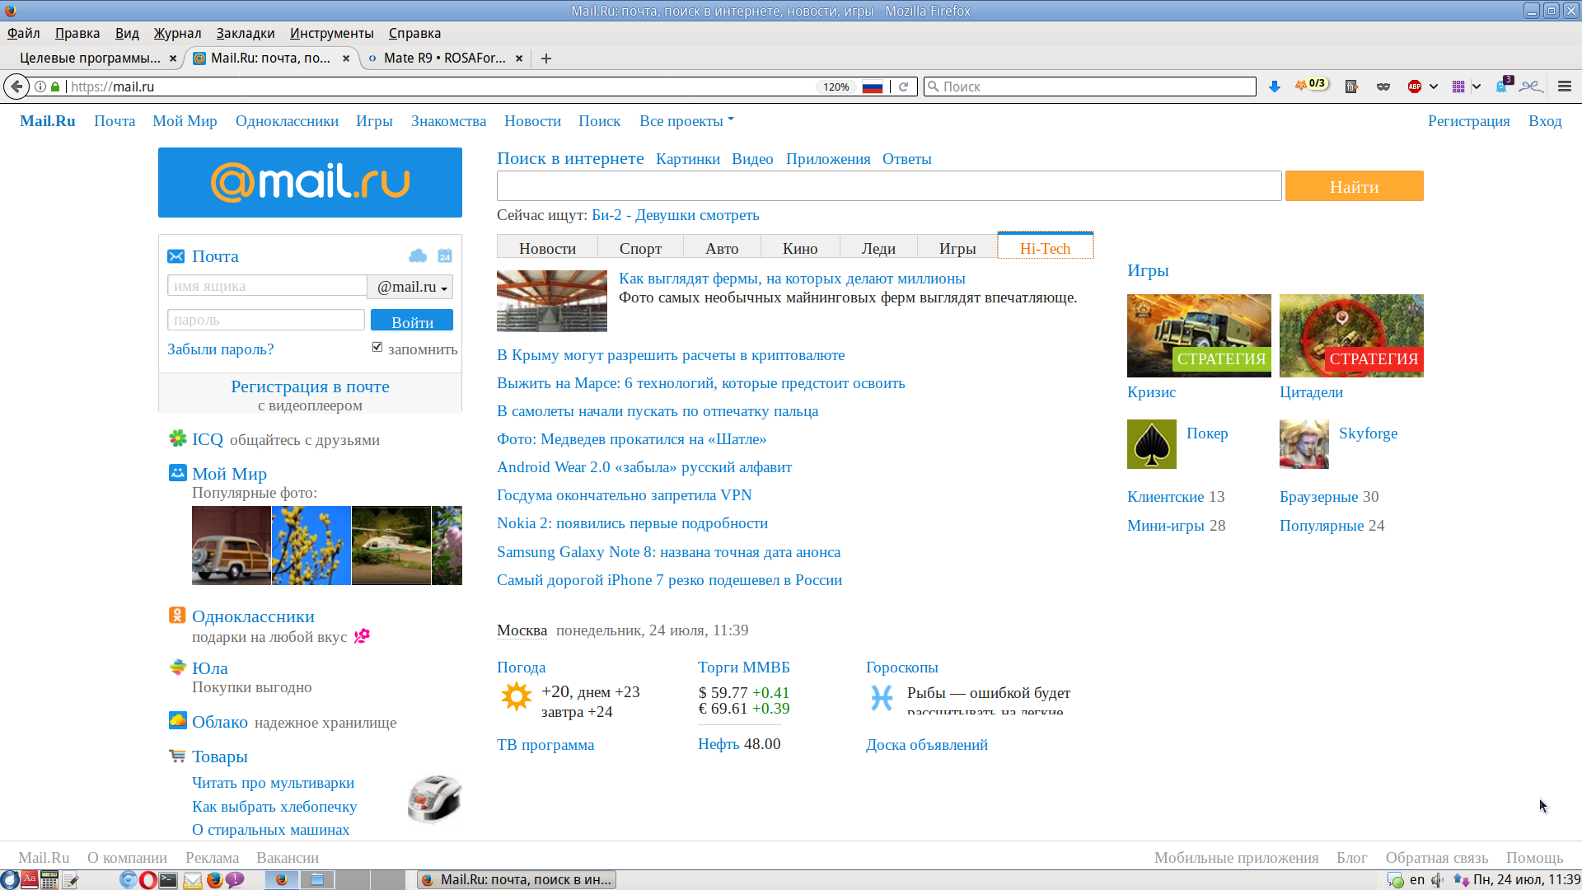Toggle the запомнить checkbox

click(x=377, y=347)
